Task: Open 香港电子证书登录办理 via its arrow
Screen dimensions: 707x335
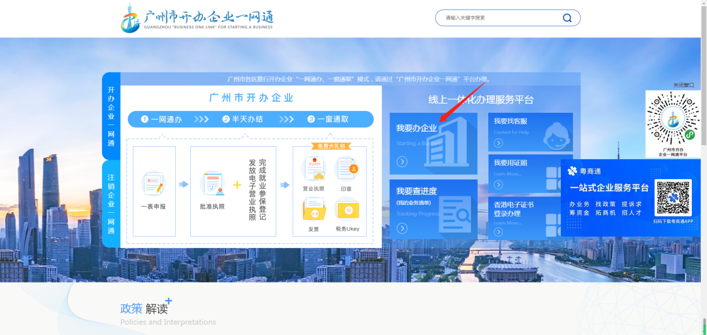Action: coord(497,232)
